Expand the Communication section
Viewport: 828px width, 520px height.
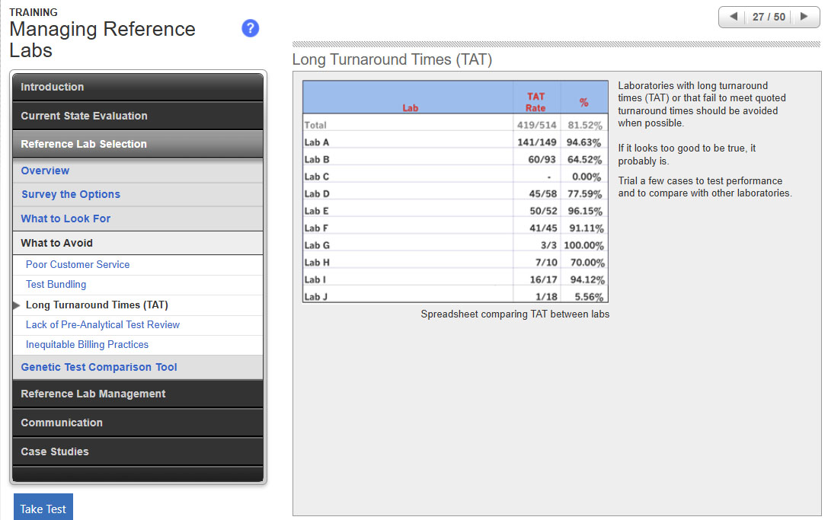point(138,423)
